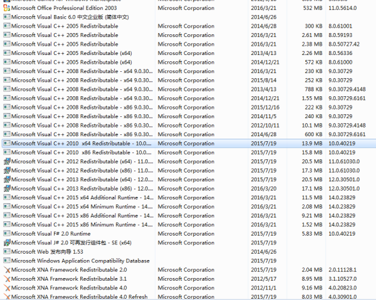
Task: Click size cell '9.21 MB'
Action: tap(312, 216)
